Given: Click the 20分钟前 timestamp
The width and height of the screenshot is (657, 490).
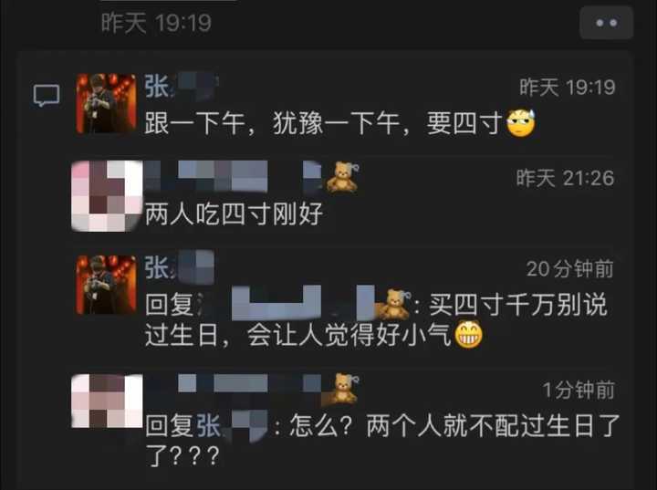Looking at the screenshot, I should 569,268.
